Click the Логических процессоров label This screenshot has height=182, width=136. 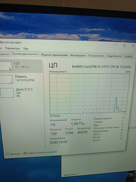point(106,128)
